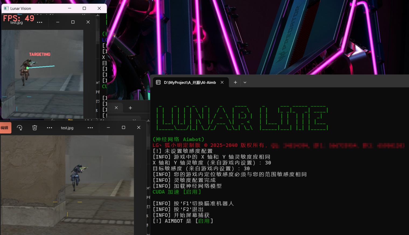Image resolution: width=409 pixels, height=235 pixels.
Task: Click the 编辑 edit button
Action: point(5,128)
